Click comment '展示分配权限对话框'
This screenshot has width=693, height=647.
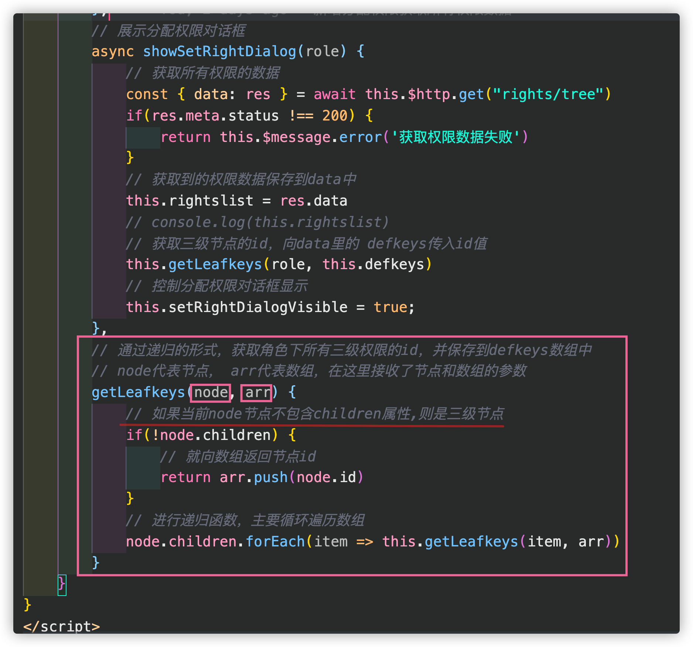169,30
